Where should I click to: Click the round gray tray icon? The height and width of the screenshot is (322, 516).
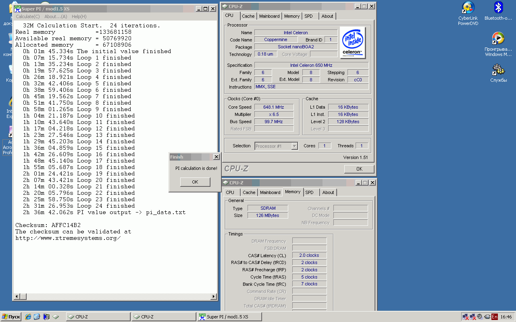(480, 317)
